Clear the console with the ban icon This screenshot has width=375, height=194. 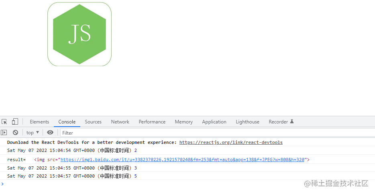tap(15, 133)
